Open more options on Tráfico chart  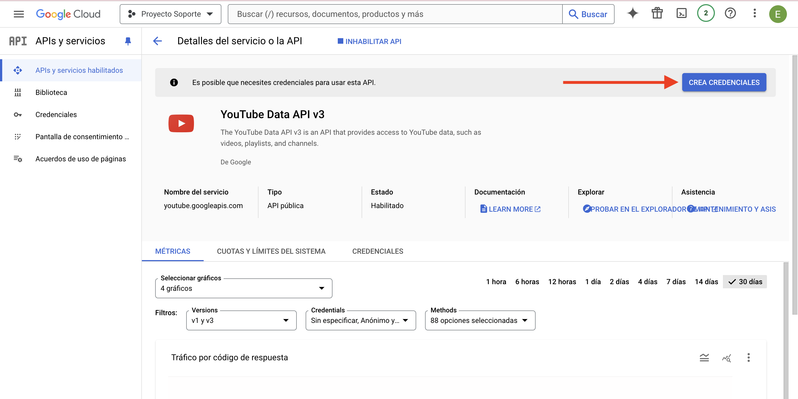[x=748, y=357]
